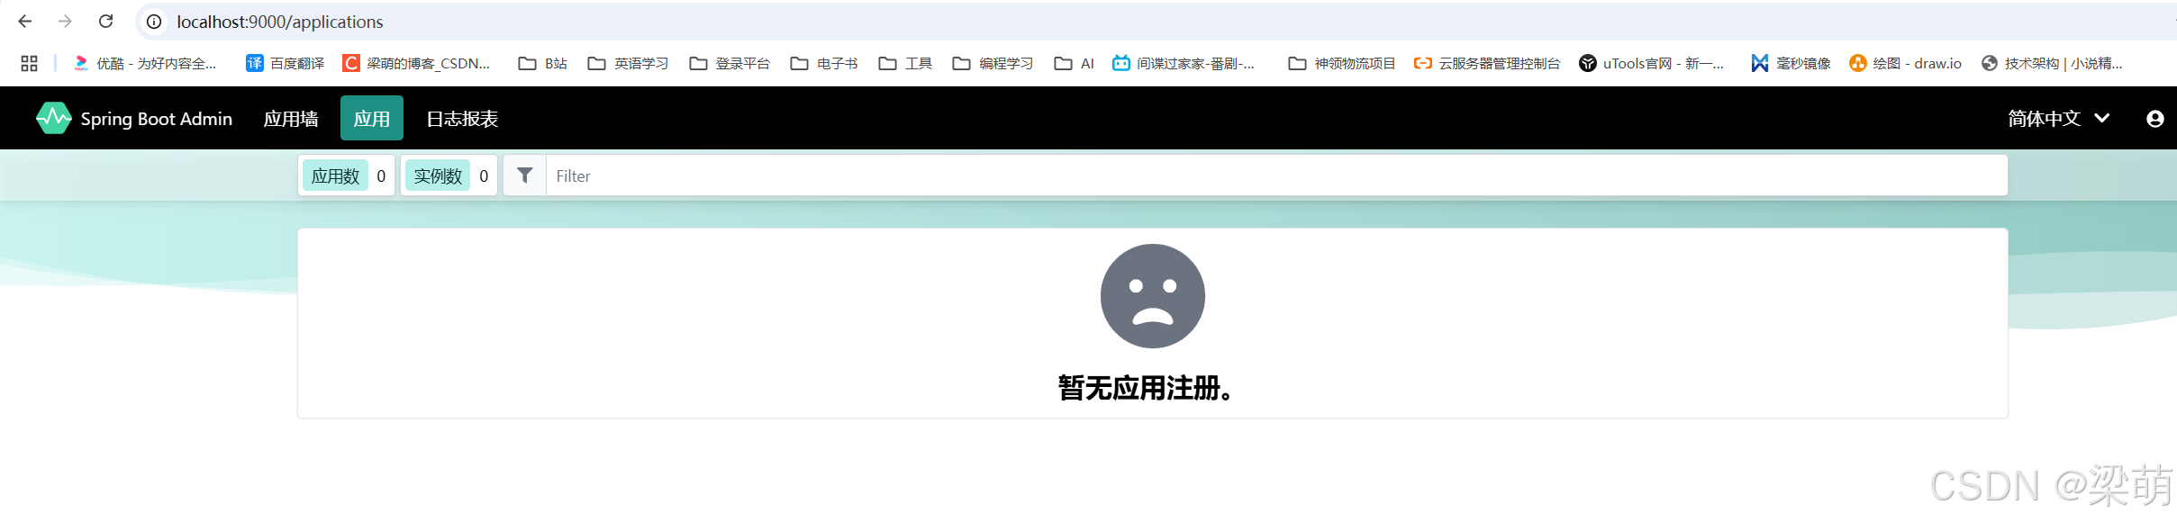Viewport: 2177px width, 522px height.
Task: Click the Spring Boot Admin brand text
Action: pyautogui.click(x=157, y=119)
